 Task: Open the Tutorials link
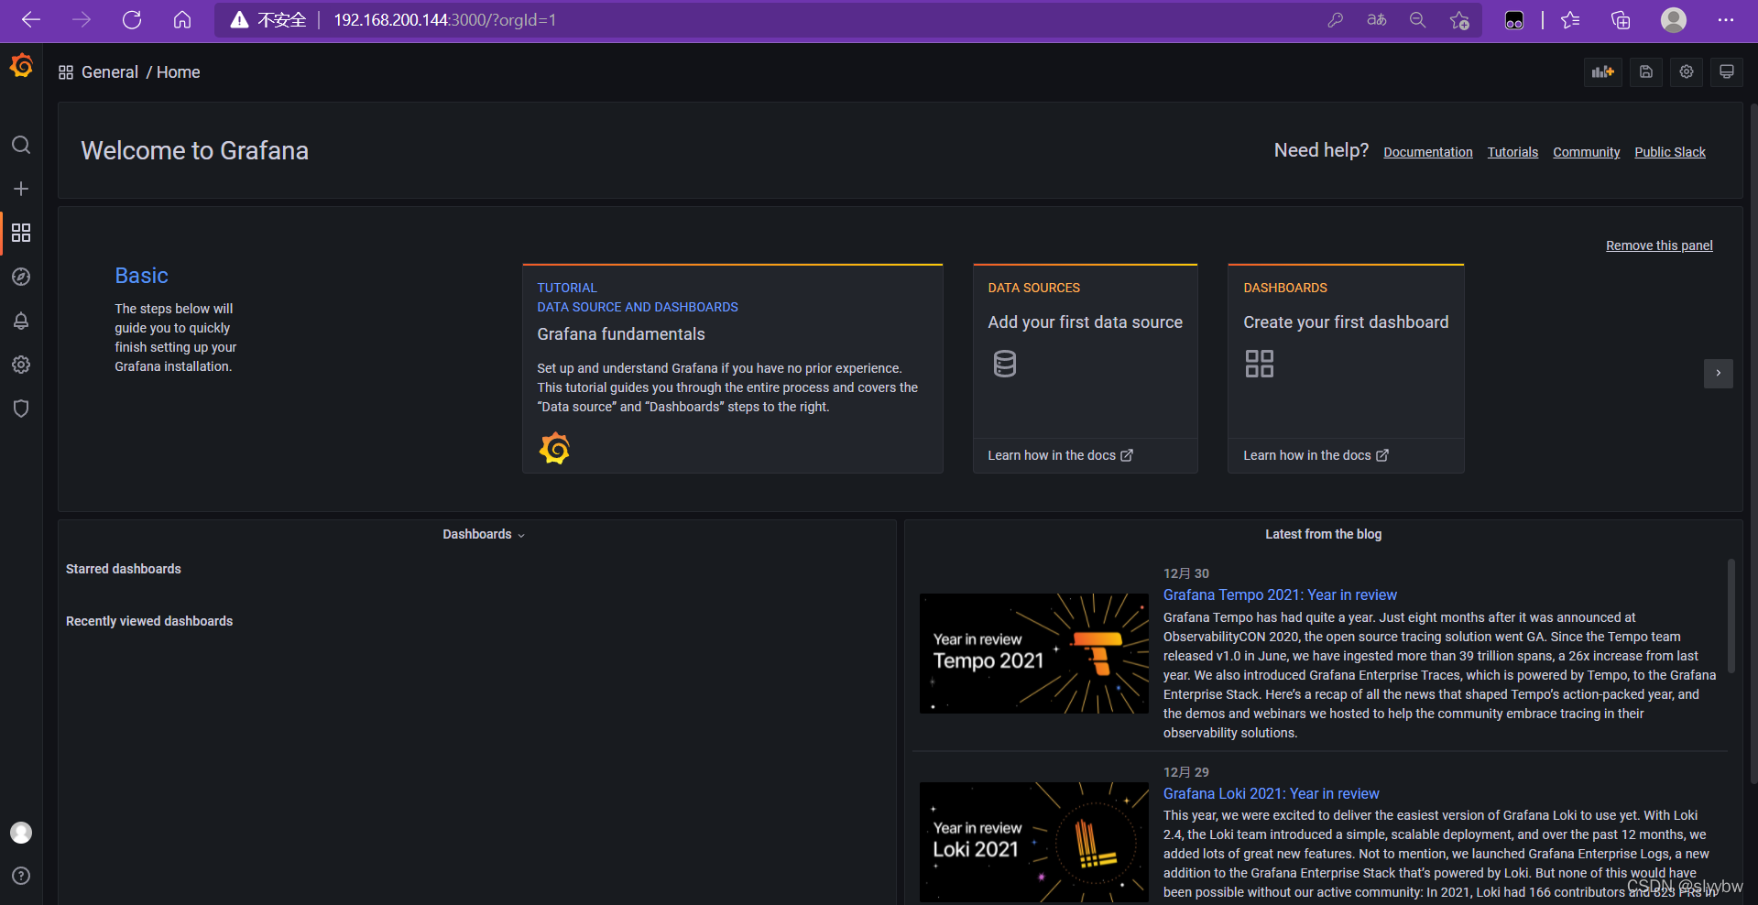tap(1512, 152)
